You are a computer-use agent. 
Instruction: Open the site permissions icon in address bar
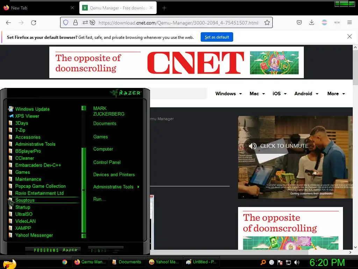85,23
